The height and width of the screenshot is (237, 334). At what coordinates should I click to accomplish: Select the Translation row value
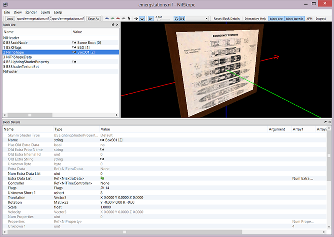click(x=122, y=197)
